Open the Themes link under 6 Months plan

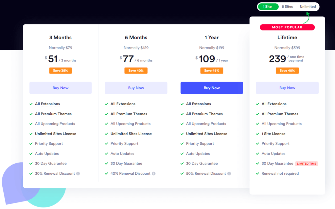tap(140, 114)
